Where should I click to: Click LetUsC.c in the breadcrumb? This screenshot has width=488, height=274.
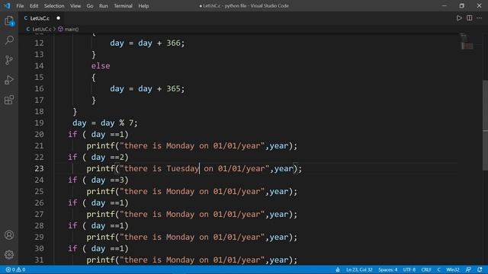click(42, 29)
